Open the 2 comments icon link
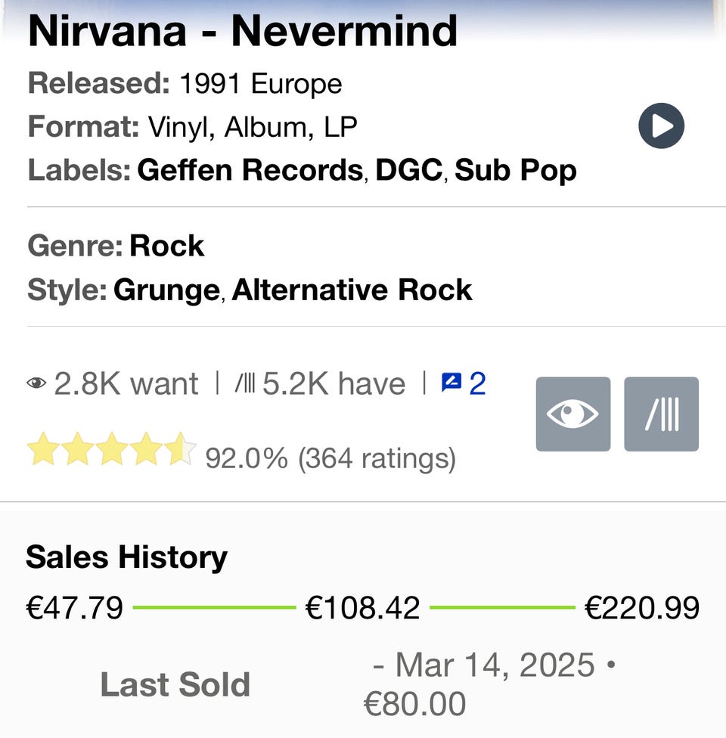Image resolution: width=726 pixels, height=738 pixels. pyautogui.click(x=464, y=384)
